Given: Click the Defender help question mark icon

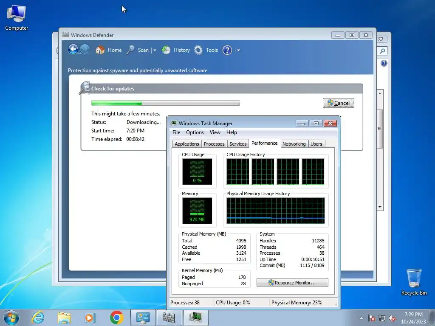Looking at the screenshot, I should 227,50.
